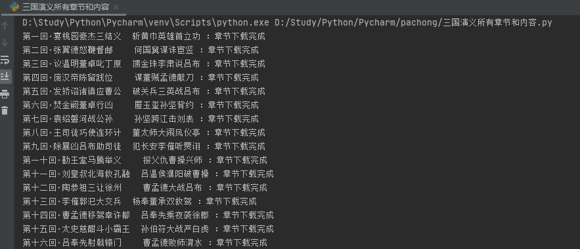Click the down-arrow stack trace icon
580x249 pixels.
tap(5, 43)
